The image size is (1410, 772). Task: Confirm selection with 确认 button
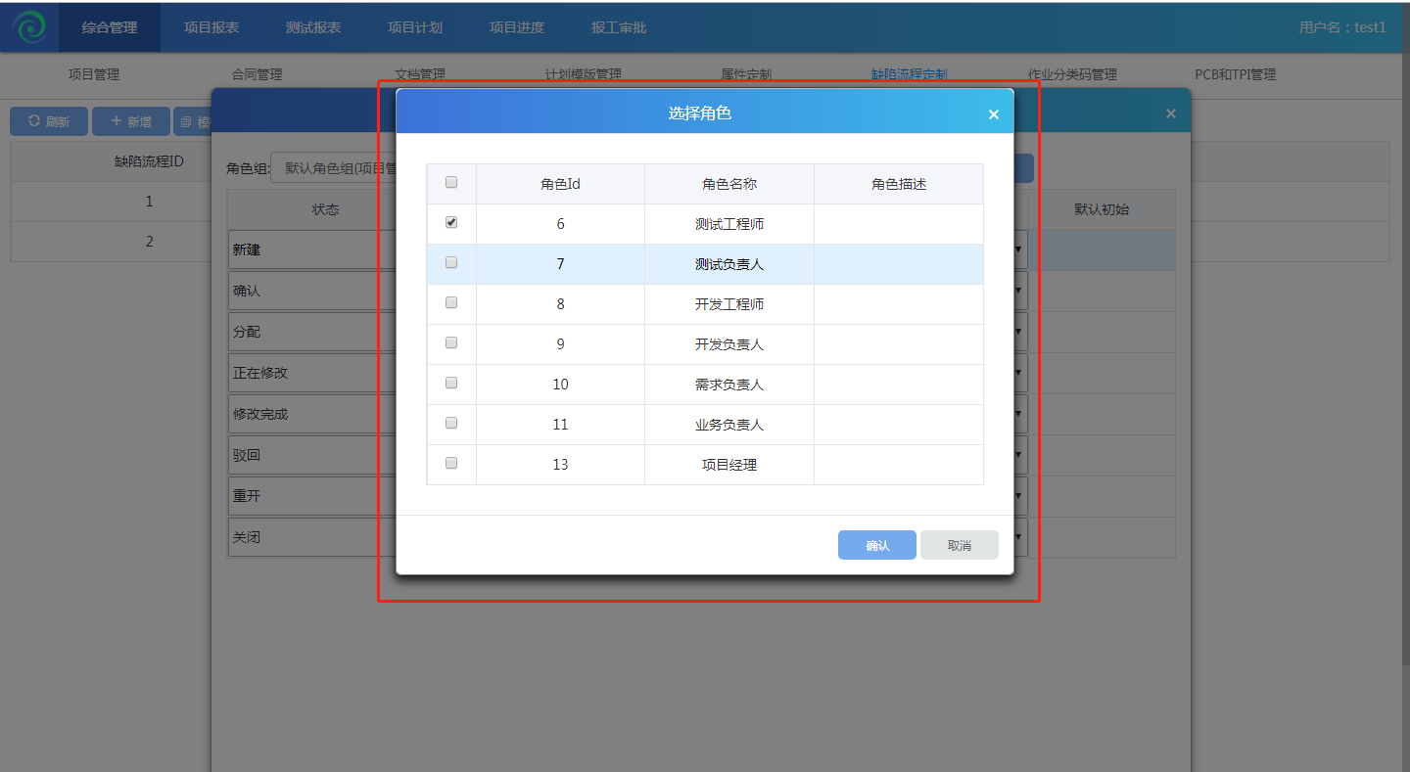(876, 545)
